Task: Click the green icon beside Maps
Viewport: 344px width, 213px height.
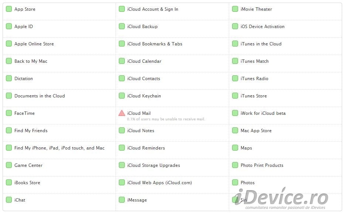Action: (x=235, y=148)
